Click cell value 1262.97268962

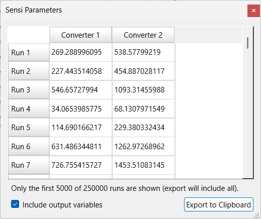tap(139, 146)
